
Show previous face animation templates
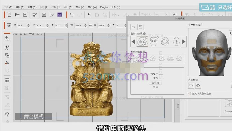pyautogui.click(x=133, y=42)
